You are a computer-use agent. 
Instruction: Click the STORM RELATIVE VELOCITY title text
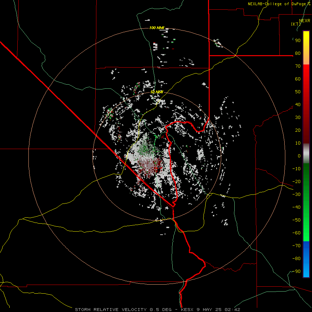(x=111, y=310)
